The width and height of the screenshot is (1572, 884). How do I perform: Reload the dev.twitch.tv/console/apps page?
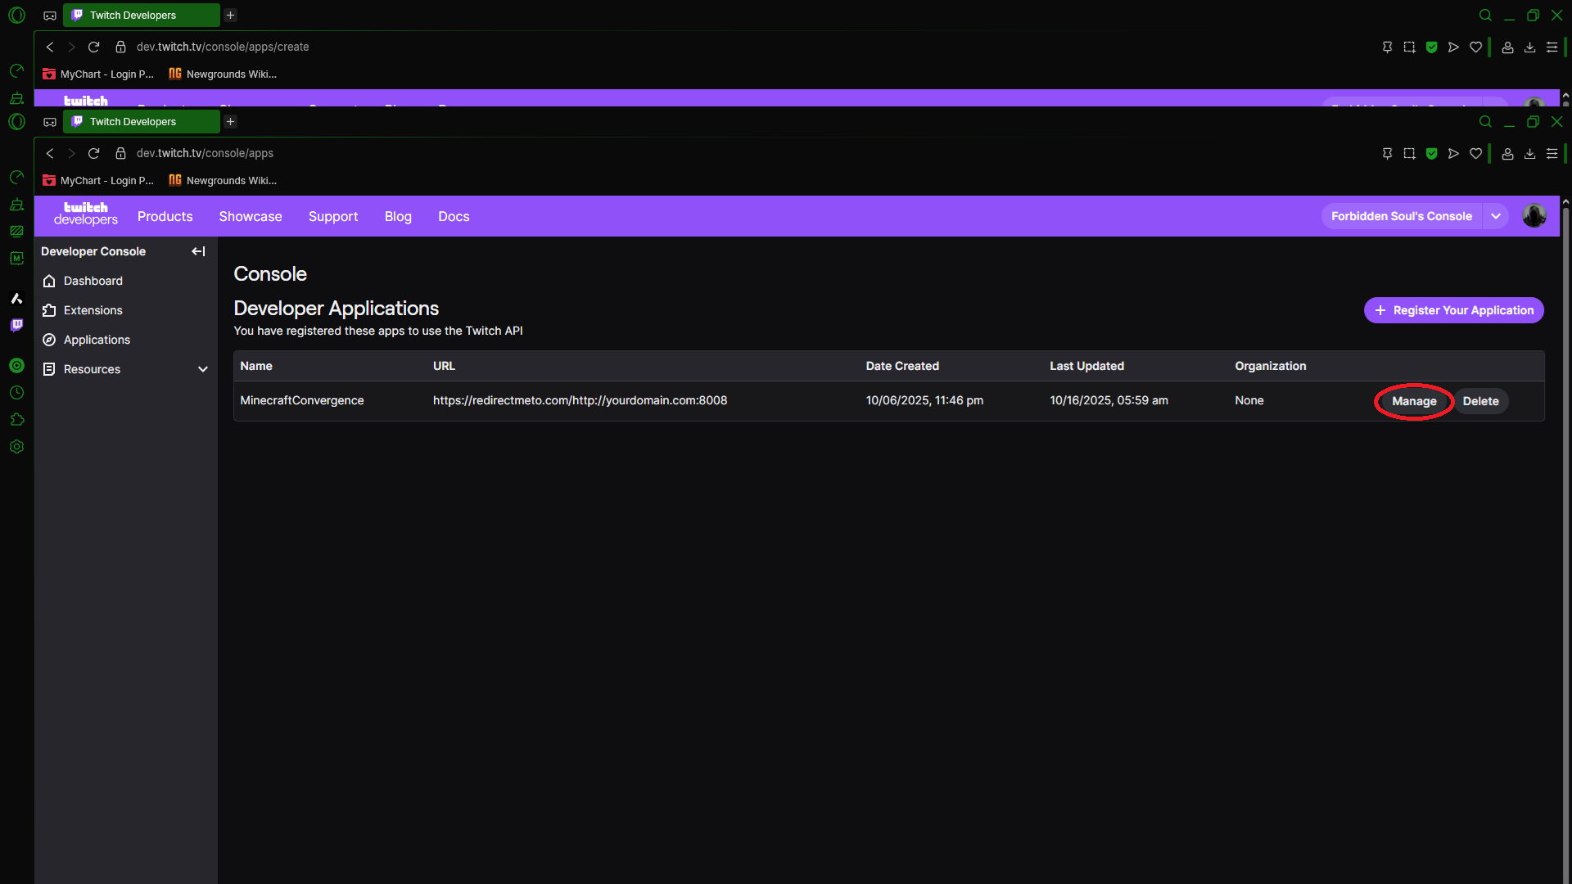click(x=93, y=153)
